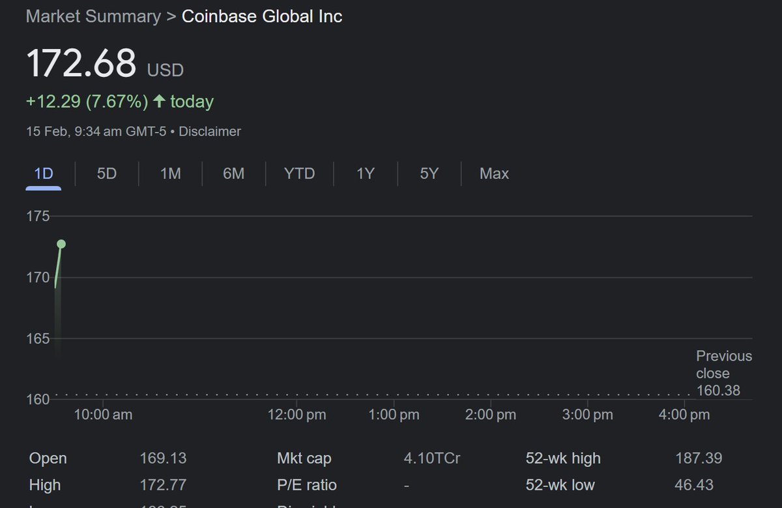Viewport: 782px width, 508px height.
Task: Click the 15 Feb, 9:34 am GMT-5 timestamp
Action: click(x=96, y=131)
